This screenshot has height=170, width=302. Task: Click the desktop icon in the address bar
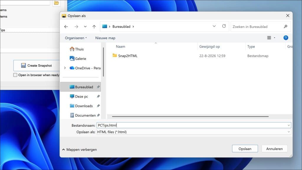pos(105,26)
